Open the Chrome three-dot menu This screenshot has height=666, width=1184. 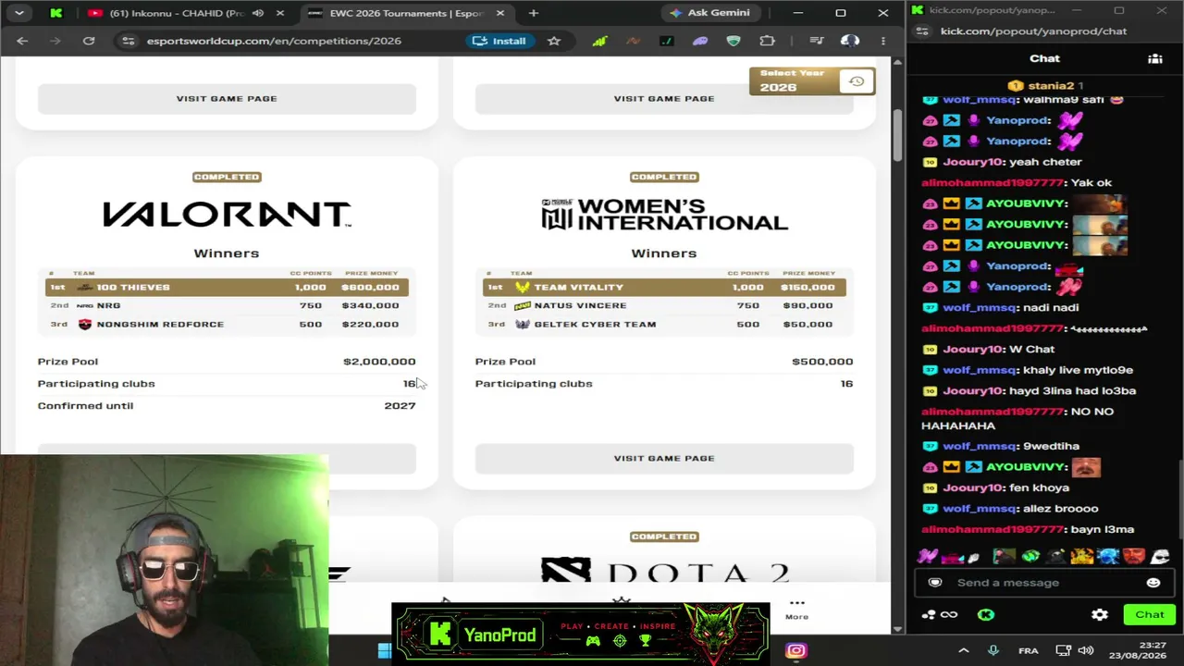coord(882,41)
